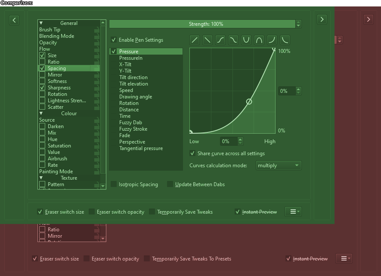Toggle Instant Preview in green panel
This screenshot has width=381, height=276.
237,212
